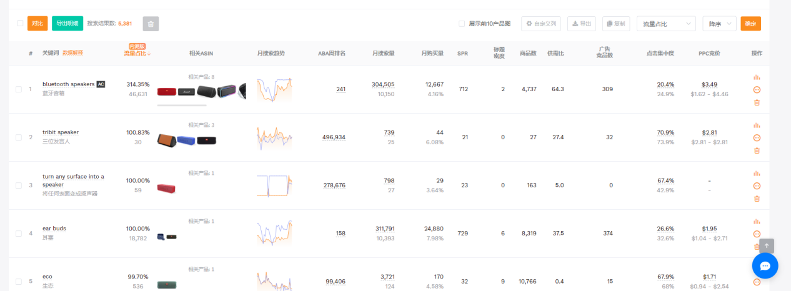
Task: Click the search trend chart for ear buds
Action: point(274,234)
